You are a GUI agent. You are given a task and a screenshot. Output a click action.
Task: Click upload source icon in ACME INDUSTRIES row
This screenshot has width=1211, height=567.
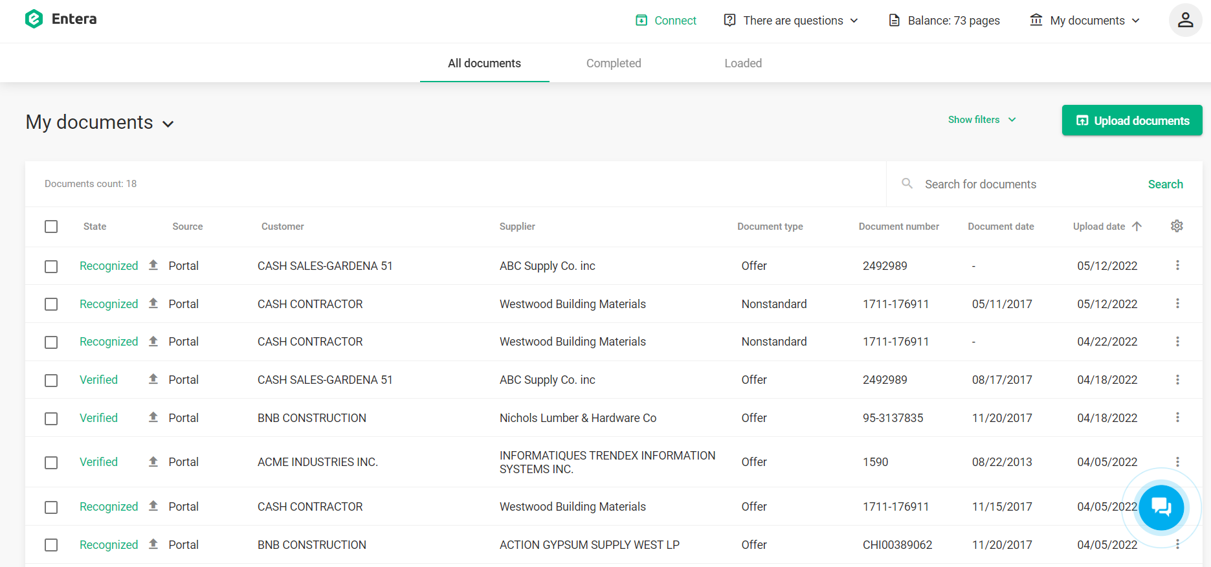[153, 461]
